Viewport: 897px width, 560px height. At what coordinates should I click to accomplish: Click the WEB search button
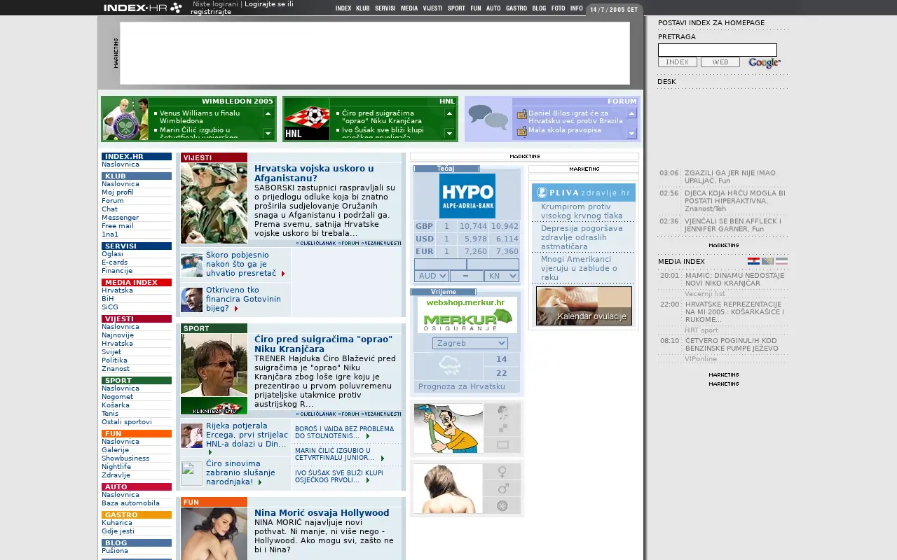(720, 62)
